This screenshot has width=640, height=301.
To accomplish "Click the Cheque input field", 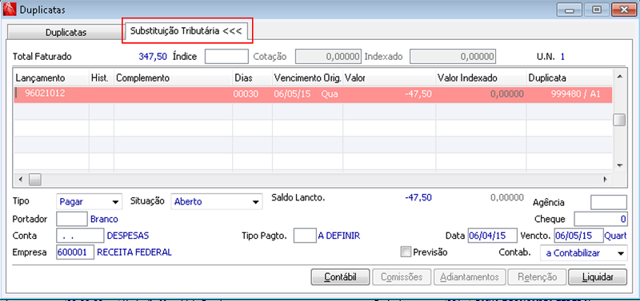I will [x=601, y=219].
